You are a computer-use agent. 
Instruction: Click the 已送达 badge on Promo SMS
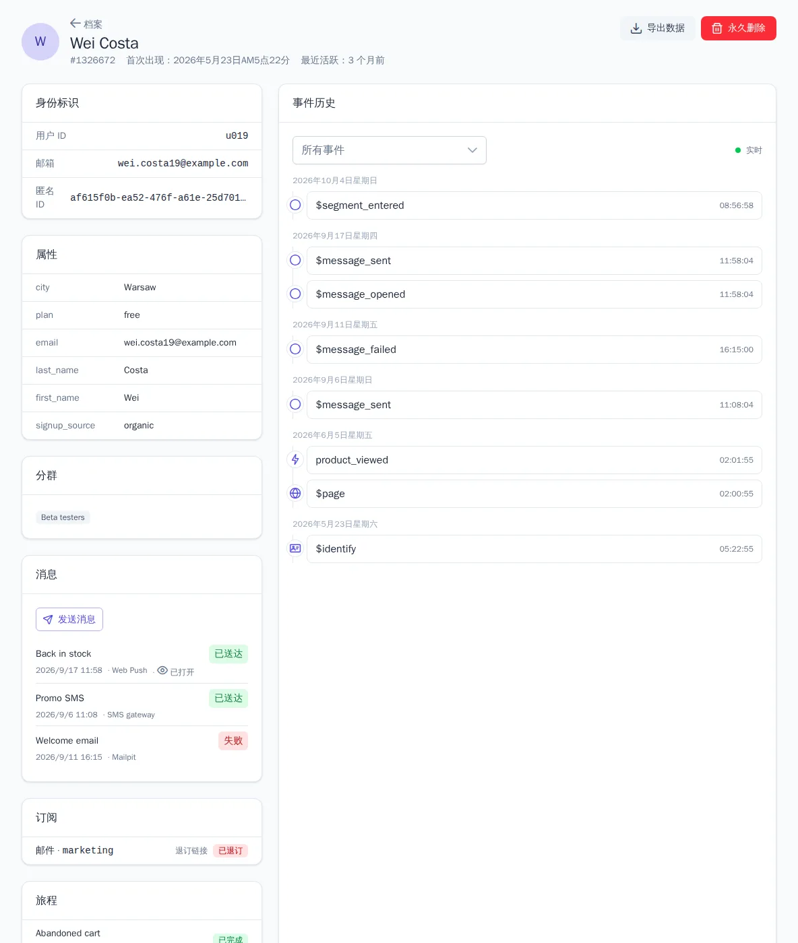tap(228, 698)
